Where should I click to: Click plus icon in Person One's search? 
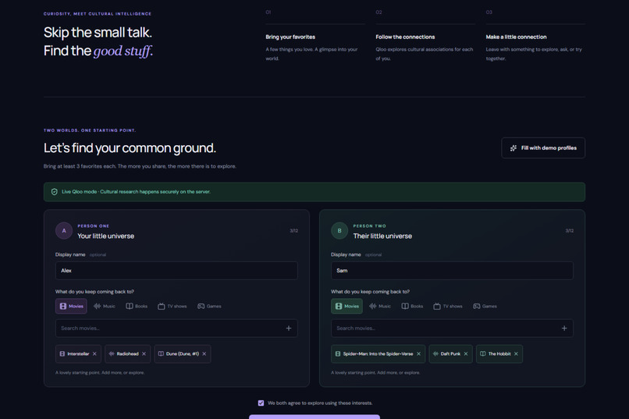(x=289, y=328)
